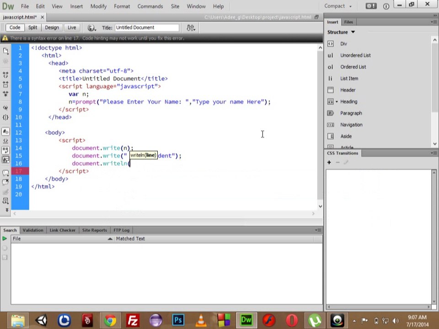Open the Compact workspace dropdown
Screen dimensions: 439x329
pyautogui.click(x=337, y=6)
